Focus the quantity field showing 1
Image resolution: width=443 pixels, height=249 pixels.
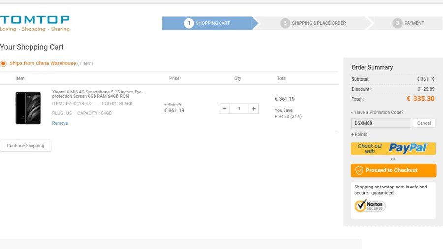pos(239,109)
